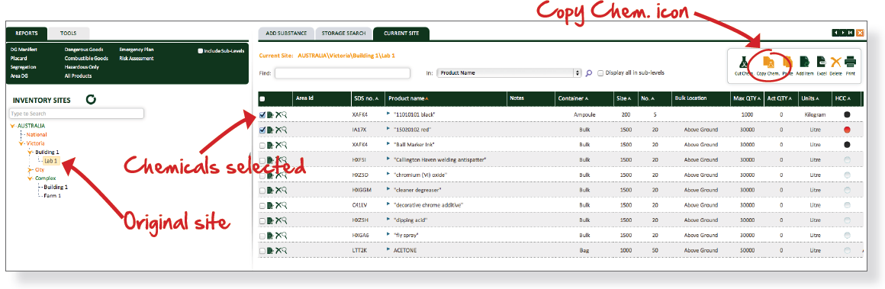Click the magnifier icon on 11010101 black row
The height and width of the screenshot is (289, 885).
point(285,114)
